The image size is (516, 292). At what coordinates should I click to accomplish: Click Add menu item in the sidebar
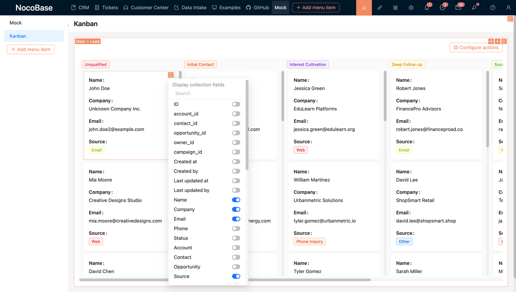[x=30, y=49]
